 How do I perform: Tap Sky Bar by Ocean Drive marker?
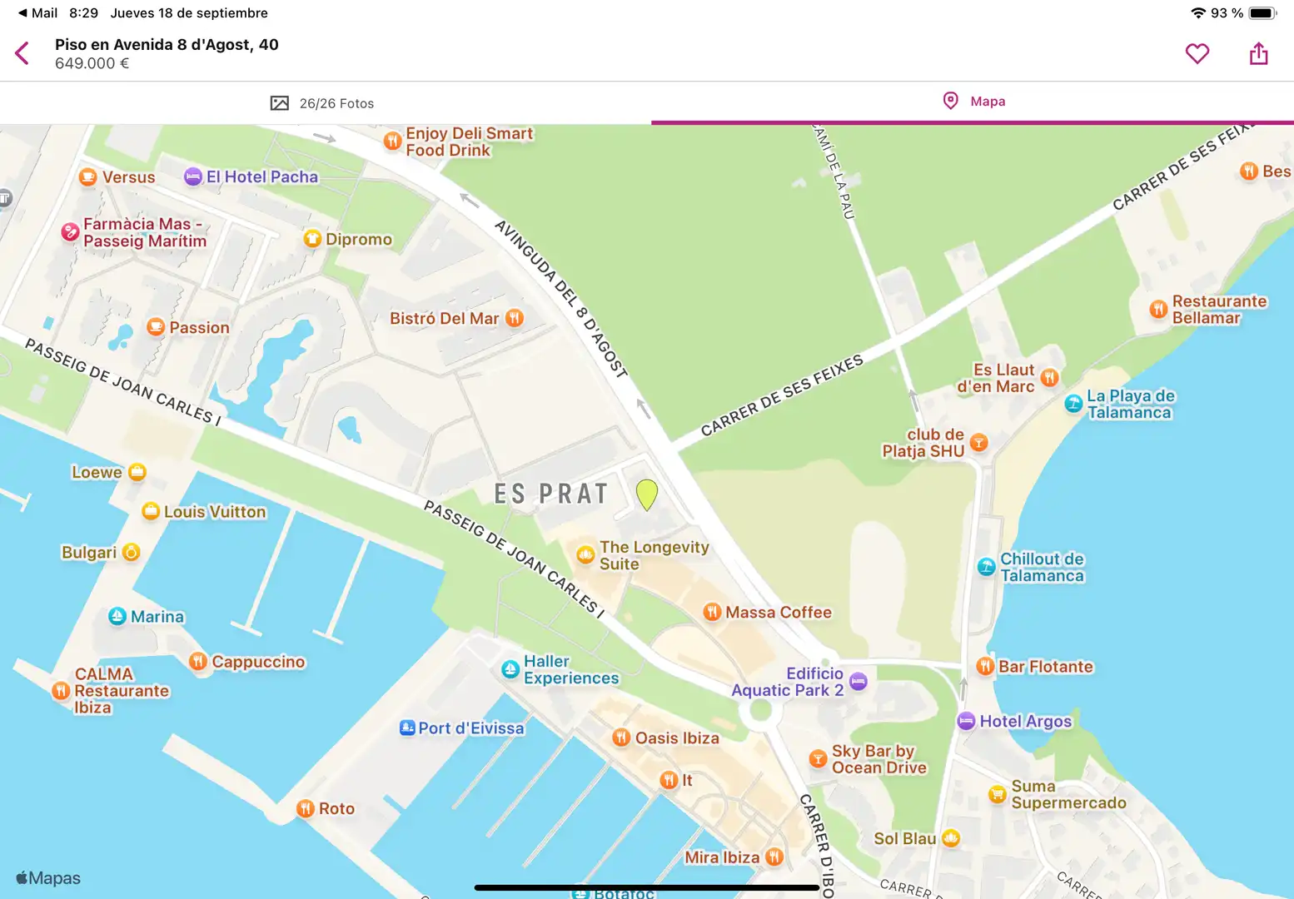[819, 758]
